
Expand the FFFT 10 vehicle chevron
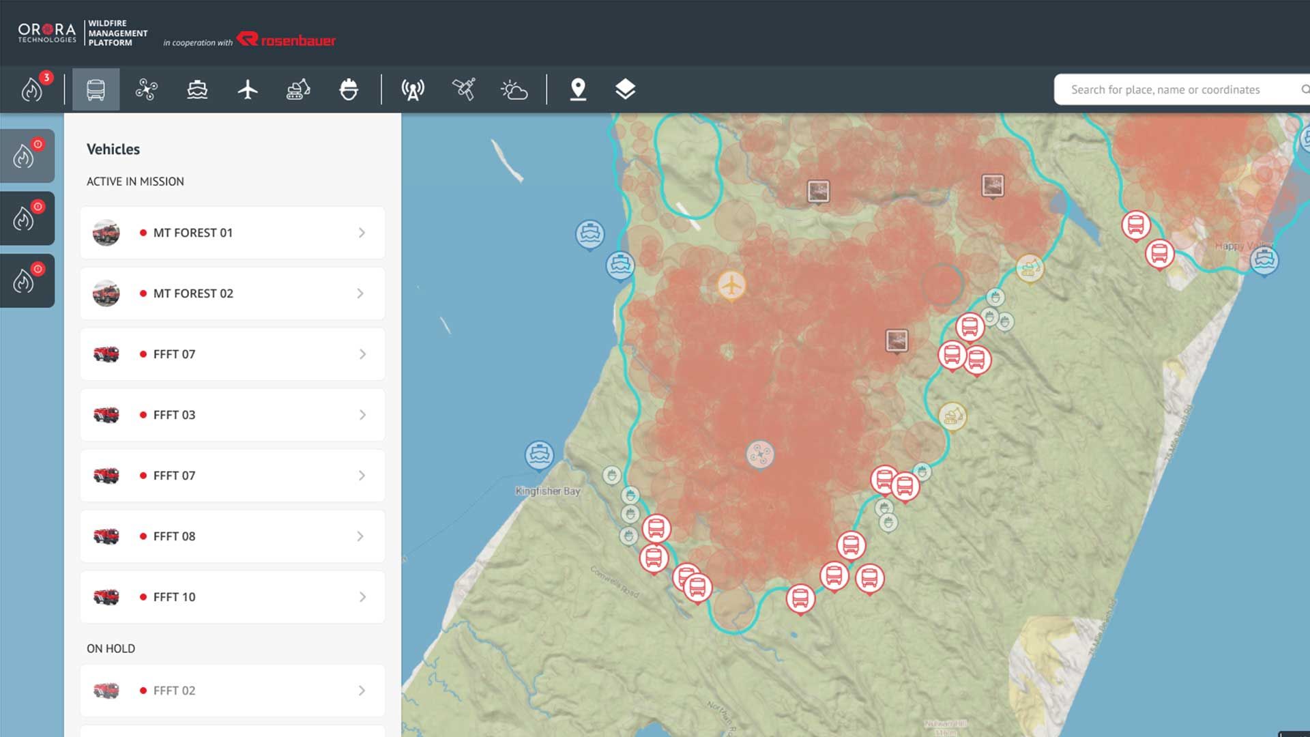[362, 597]
